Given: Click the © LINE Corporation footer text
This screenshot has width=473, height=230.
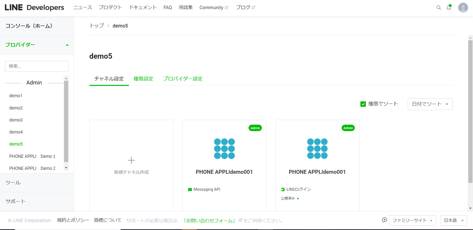Looking at the screenshot, I should point(29,221).
